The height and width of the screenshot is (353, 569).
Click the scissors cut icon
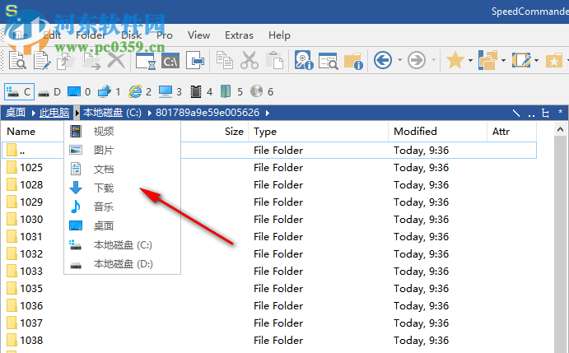pyautogui.click(x=250, y=60)
